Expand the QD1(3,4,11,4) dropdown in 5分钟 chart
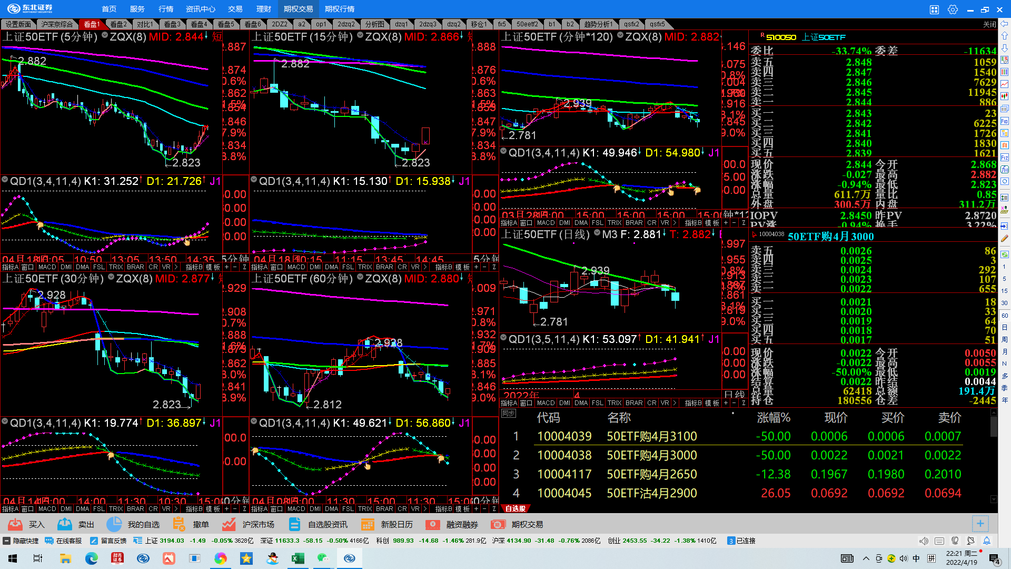 (5, 180)
